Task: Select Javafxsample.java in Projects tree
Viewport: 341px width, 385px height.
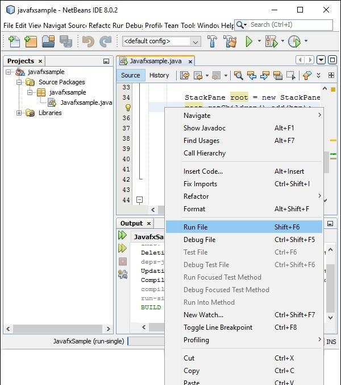Action: tap(86, 103)
